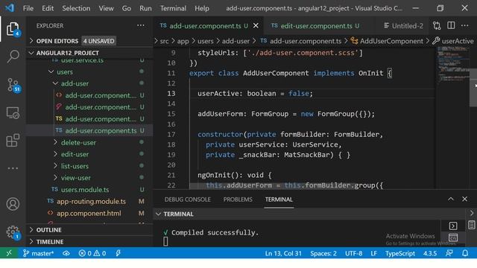Open changes compare icon in editor toolbar
The height and width of the screenshot is (268, 477).
click(x=437, y=26)
